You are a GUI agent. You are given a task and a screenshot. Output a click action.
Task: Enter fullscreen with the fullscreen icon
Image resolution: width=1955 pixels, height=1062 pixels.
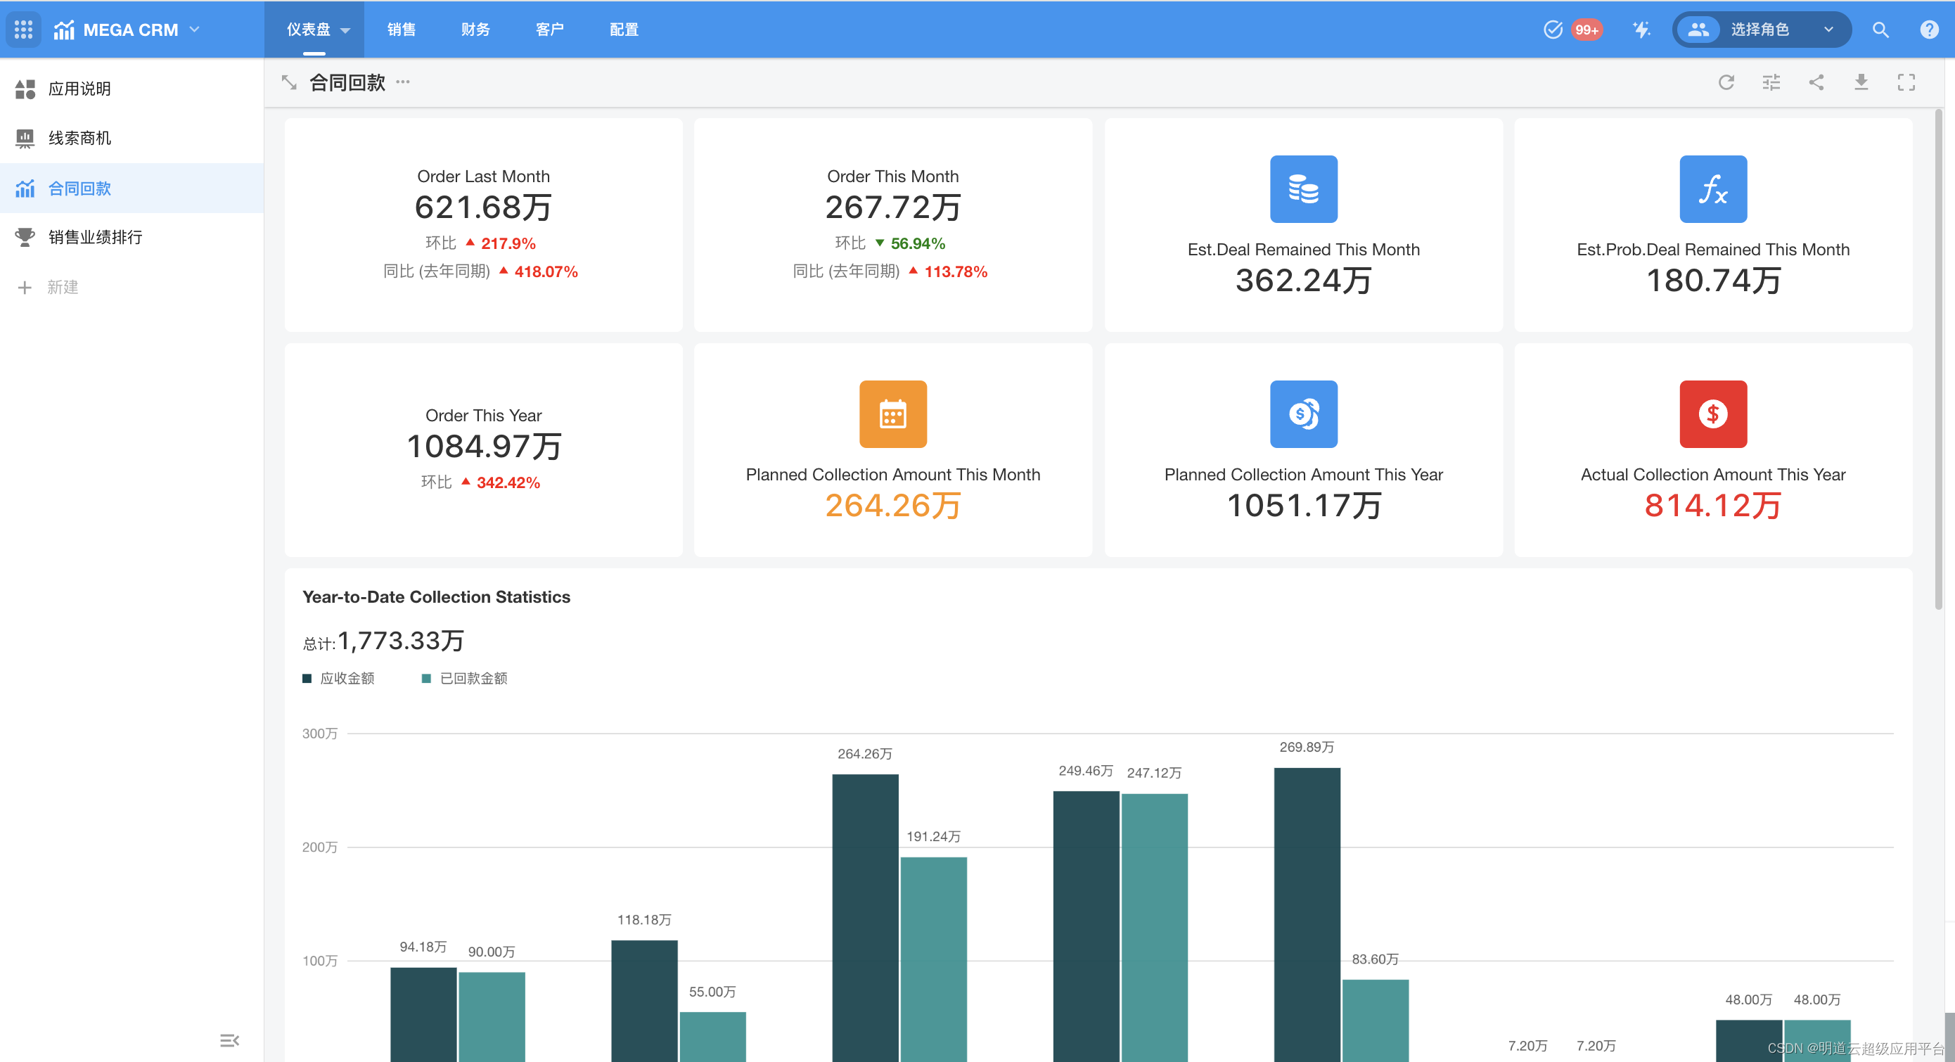tap(1906, 82)
